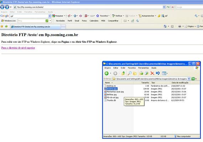Click the IE feeds icon
Screen dimensions: 203x142
coord(172,26)
